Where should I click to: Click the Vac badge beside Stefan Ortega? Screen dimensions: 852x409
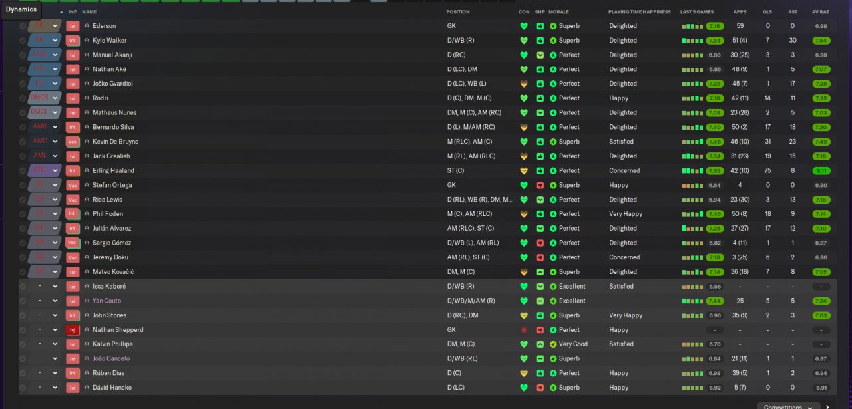click(x=73, y=185)
